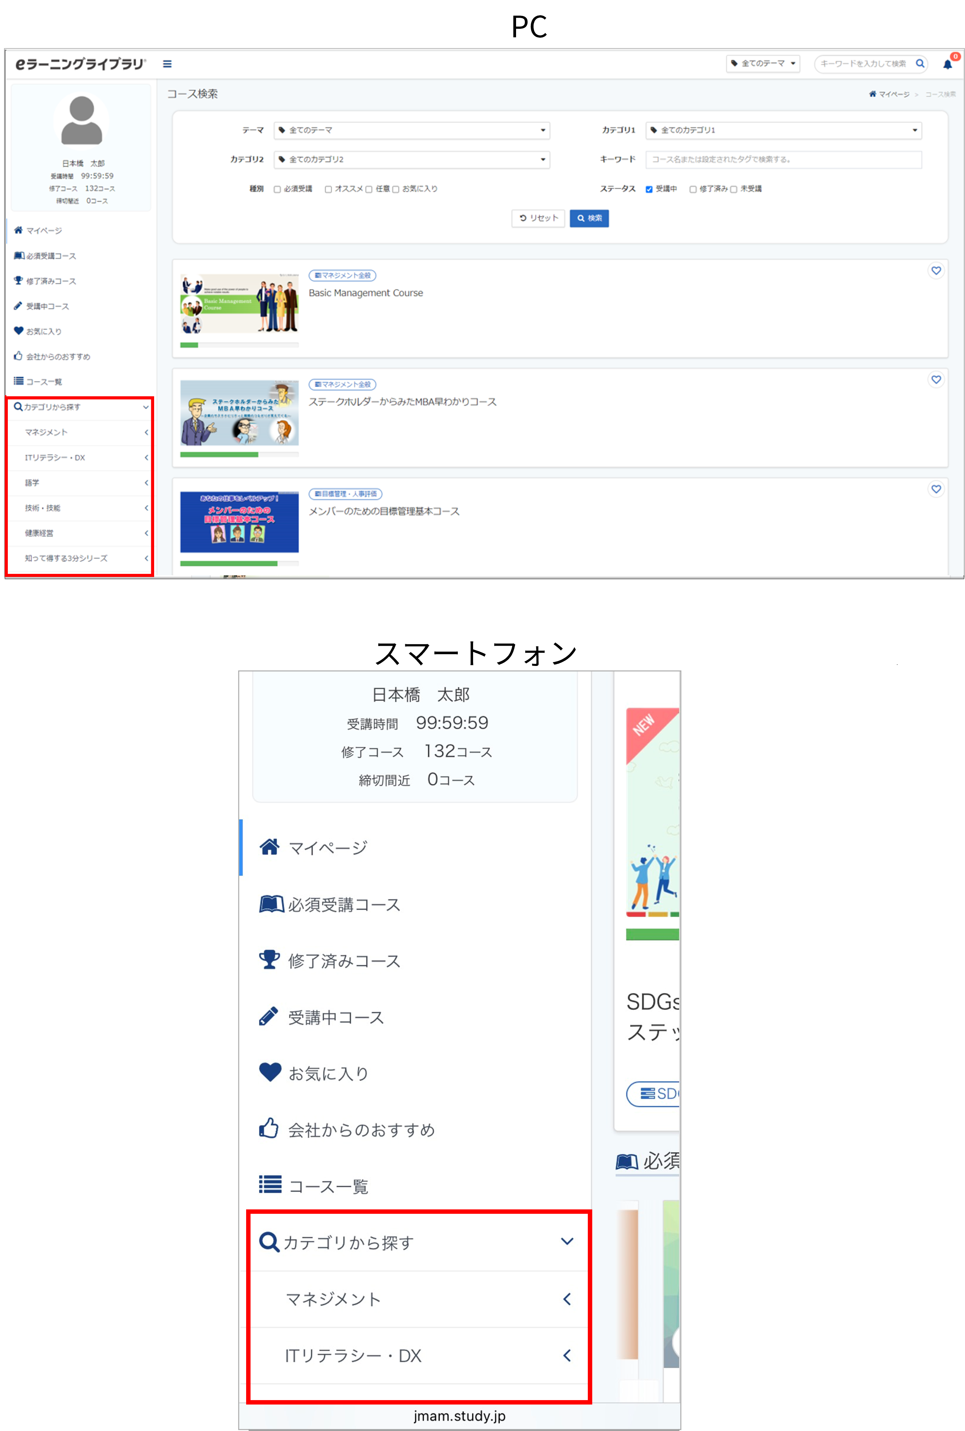
Task: Click smartphone 会社からのおすすめ thumbs-up icon
Action: point(268,1128)
